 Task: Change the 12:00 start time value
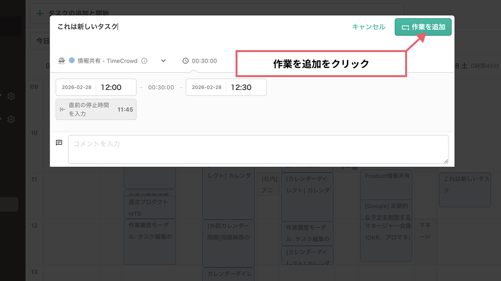tap(116, 87)
